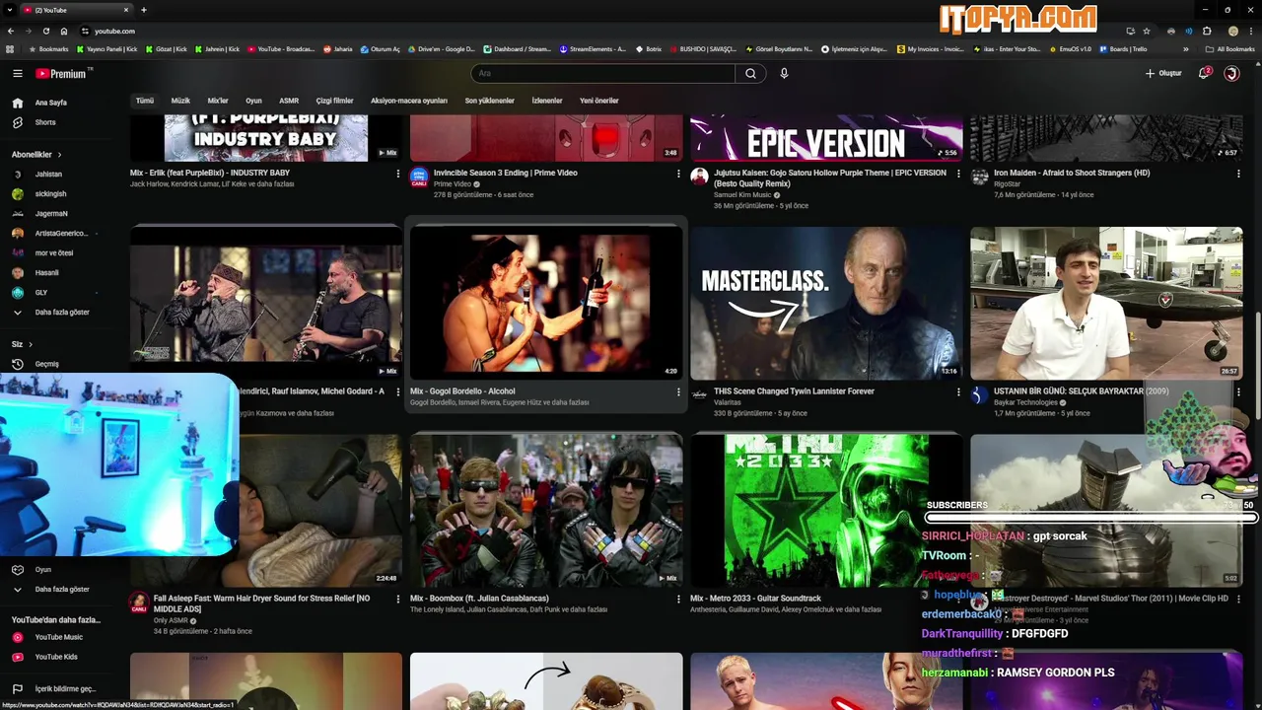
Task: Click Prime Video channel avatar
Action: point(419,177)
